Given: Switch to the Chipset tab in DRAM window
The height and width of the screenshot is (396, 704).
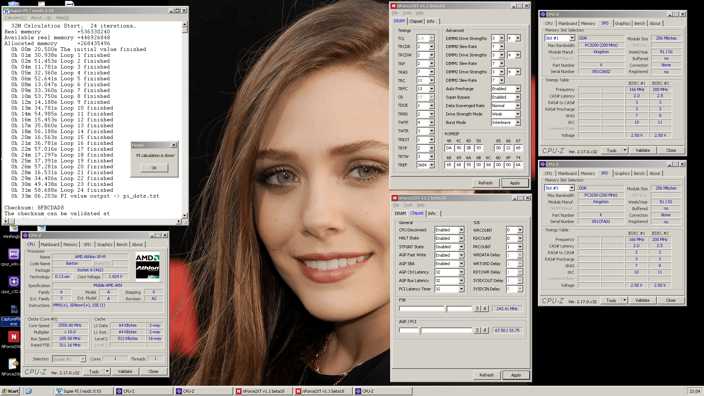Looking at the screenshot, I should [415, 21].
